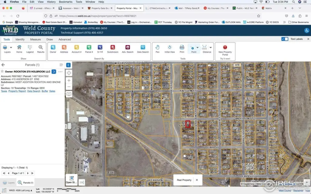This screenshot has height=194, width=311.
Task: Expand the Point tool dropdown arrow
Action: [197, 47]
